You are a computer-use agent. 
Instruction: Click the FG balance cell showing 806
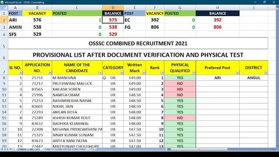pyautogui.click(x=218, y=27)
